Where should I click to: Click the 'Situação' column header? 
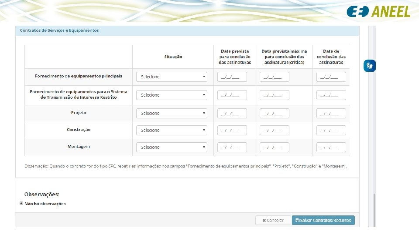[173, 57]
